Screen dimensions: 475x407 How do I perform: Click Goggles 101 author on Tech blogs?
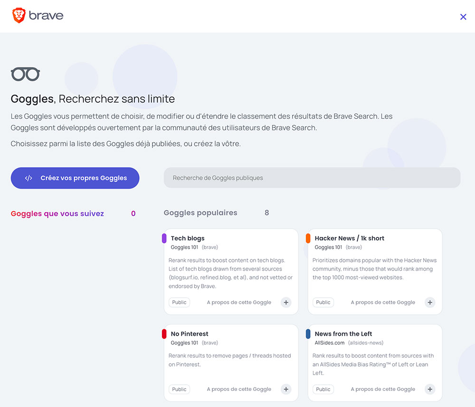184,247
